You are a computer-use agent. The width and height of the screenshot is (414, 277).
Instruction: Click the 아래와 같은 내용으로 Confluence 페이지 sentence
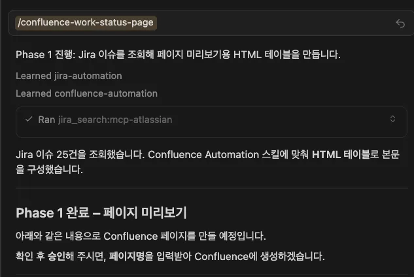tap(141, 236)
